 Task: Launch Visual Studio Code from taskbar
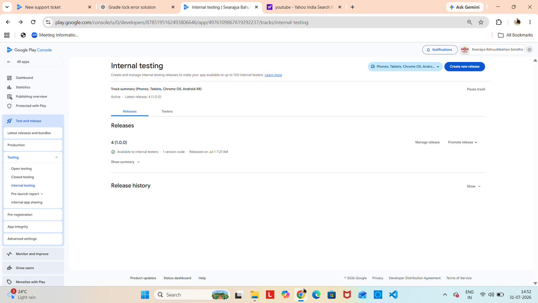(393, 295)
